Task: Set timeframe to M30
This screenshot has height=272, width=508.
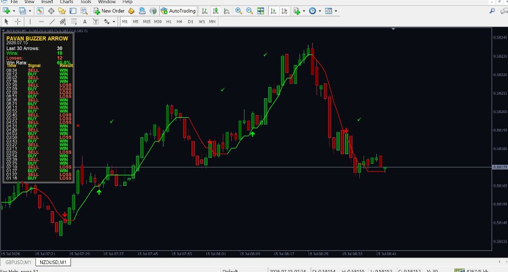Action: coord(158,22)
